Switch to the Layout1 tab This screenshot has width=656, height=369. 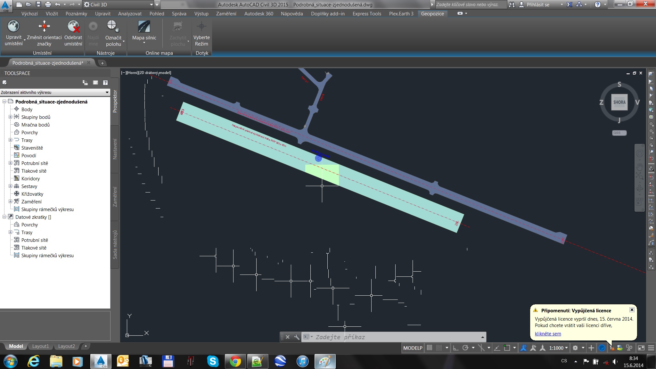point(41,346)
